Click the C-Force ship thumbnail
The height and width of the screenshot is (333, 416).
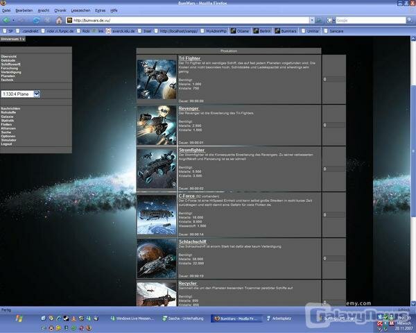pyautogui.click(x=157, y=215)
